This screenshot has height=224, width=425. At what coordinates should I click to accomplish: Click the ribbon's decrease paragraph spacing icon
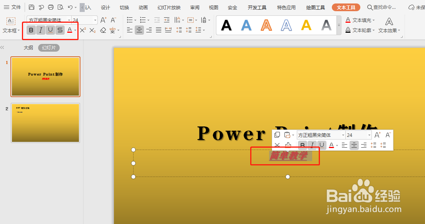[x=189, y=30]
